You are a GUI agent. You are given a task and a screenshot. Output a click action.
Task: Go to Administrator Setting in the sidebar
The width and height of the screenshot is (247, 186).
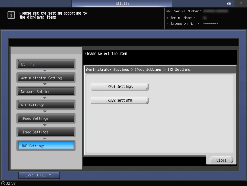(46, 78)
